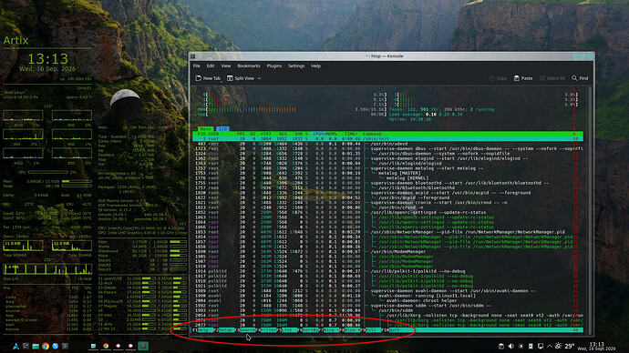This screenshot has width=629, height=353.
Task: Launch terminal from the panel quick-launch
Action: coord(65,347)
